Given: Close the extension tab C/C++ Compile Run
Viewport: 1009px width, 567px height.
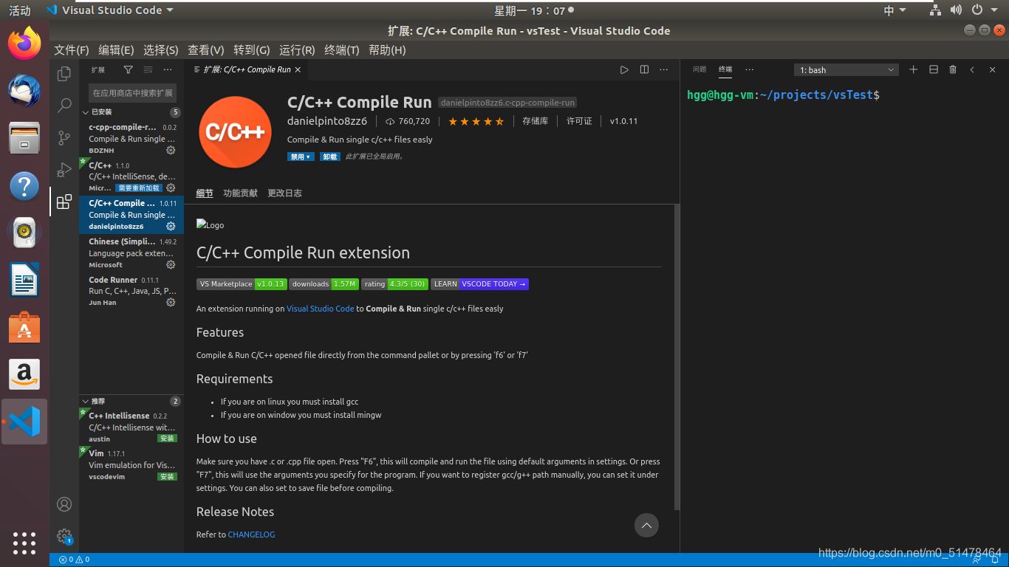Looking at the screenshot, I should click(298, 69).
